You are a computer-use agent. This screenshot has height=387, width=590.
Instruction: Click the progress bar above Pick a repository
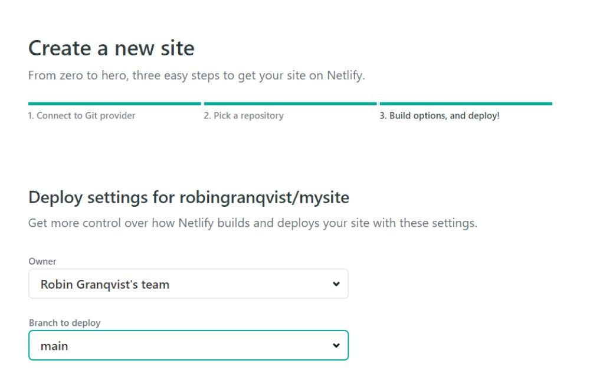click(x=290, y=103)
